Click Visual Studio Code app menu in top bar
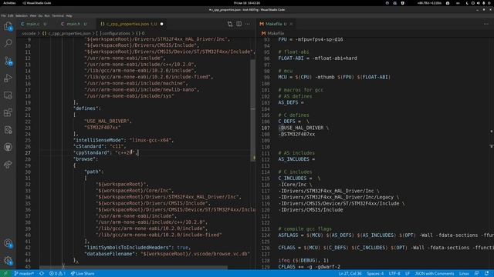 pyautogui.click(x=36, y=3)
